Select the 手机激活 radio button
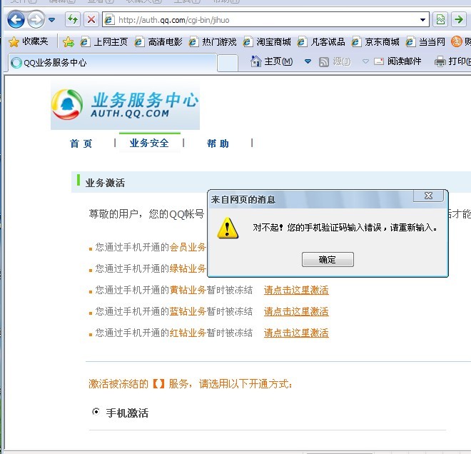Viewport: 471px width, 454px height. click(96, 411)
